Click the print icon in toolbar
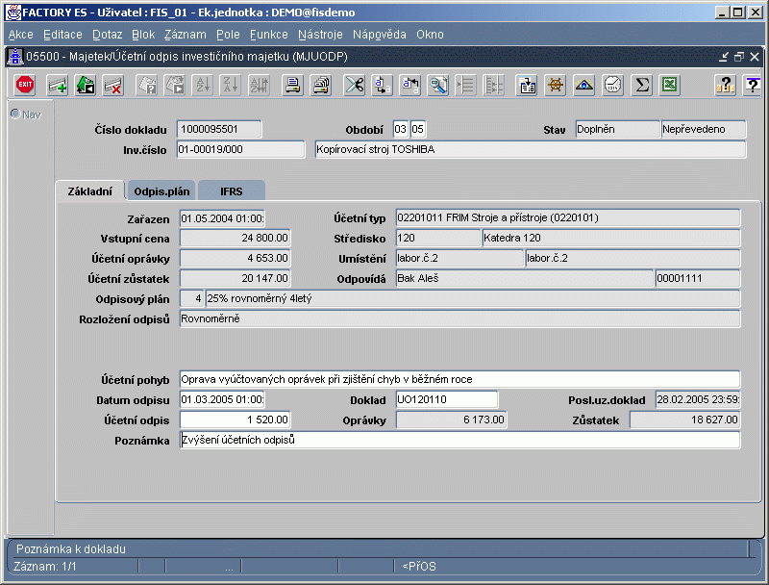769x585 pixels. [x=292, y=85]
